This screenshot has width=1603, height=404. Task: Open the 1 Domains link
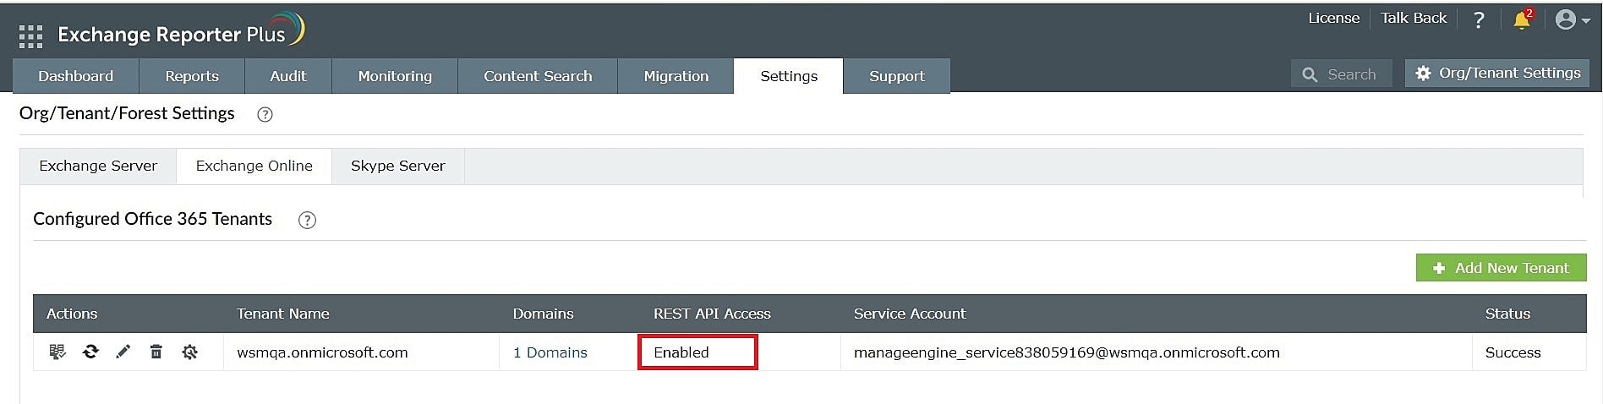pos(550,352)
